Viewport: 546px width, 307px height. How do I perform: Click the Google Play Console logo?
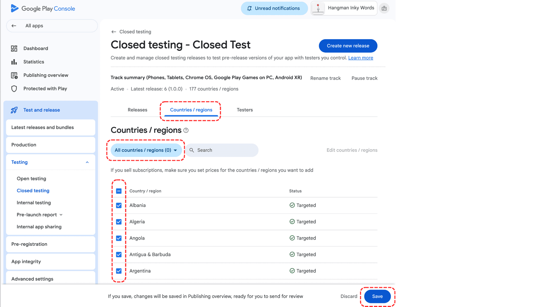coord(43,9)
